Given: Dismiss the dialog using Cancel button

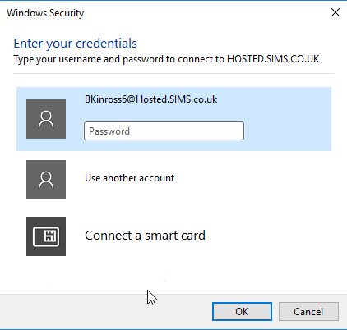Looking at the screenshot, I should click(308, 311).
